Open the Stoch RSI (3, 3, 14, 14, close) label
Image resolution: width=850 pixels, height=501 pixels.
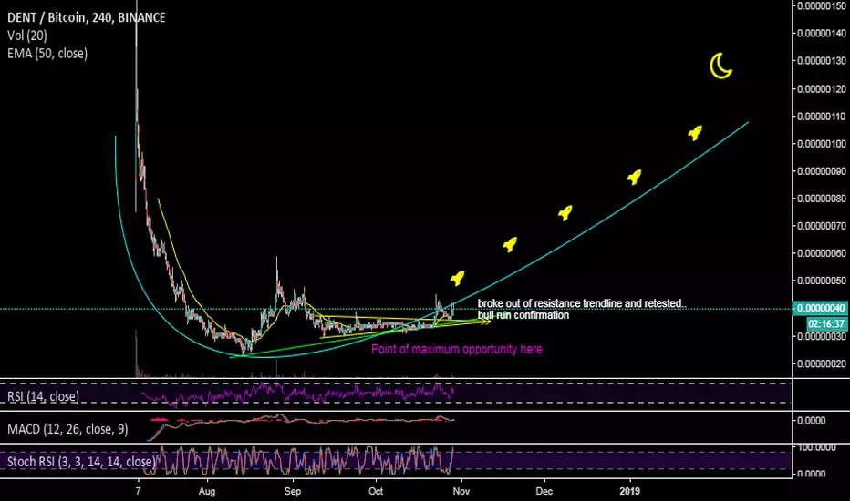tap(81, 462)
